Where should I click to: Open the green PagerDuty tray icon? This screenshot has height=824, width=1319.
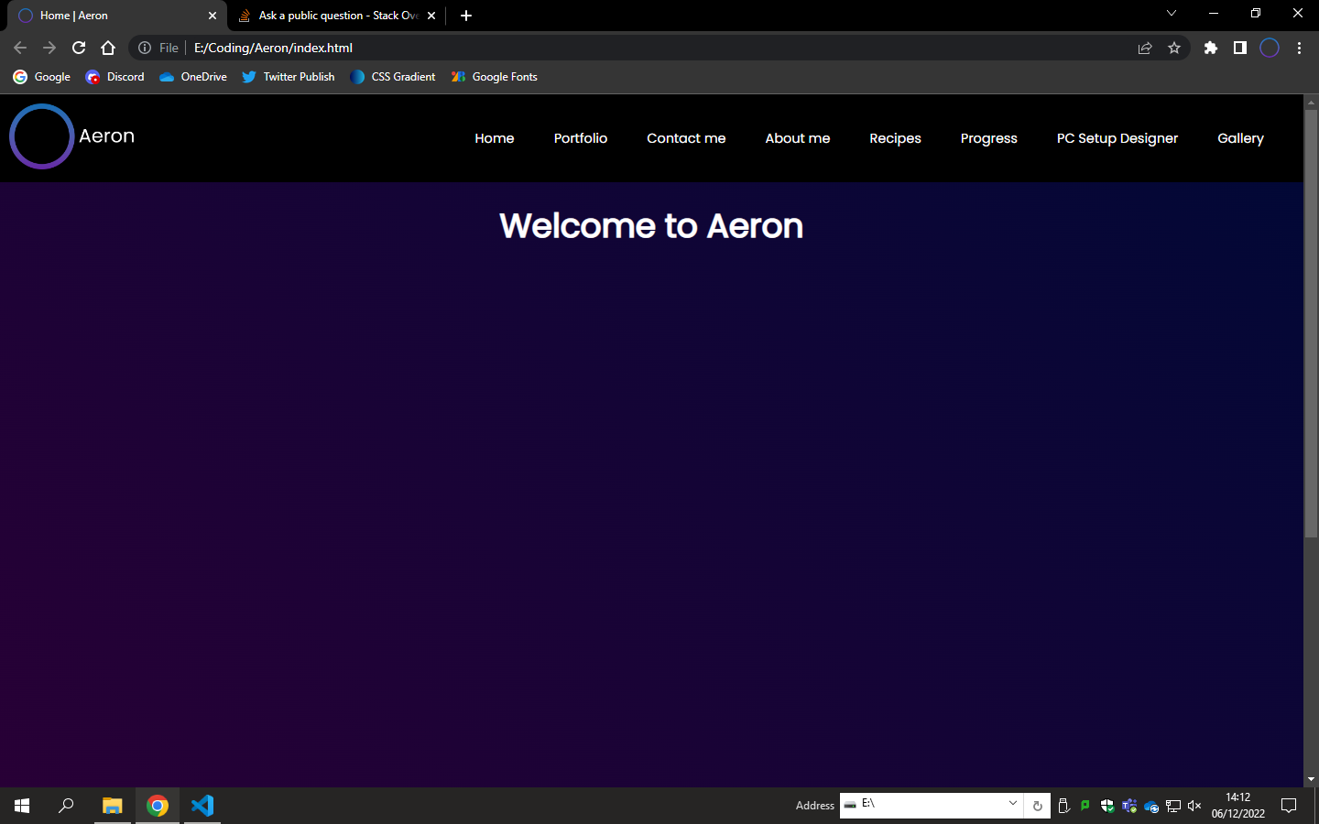tap(1085, 806)
